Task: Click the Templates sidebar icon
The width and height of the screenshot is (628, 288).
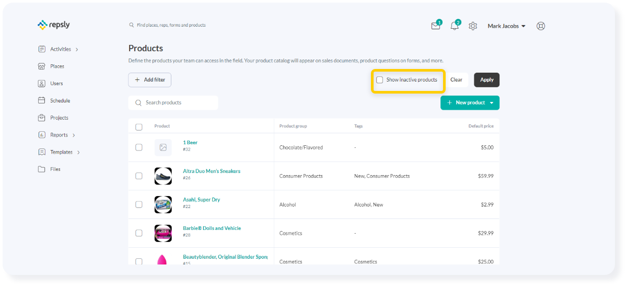Action: (x=42, y=152)
